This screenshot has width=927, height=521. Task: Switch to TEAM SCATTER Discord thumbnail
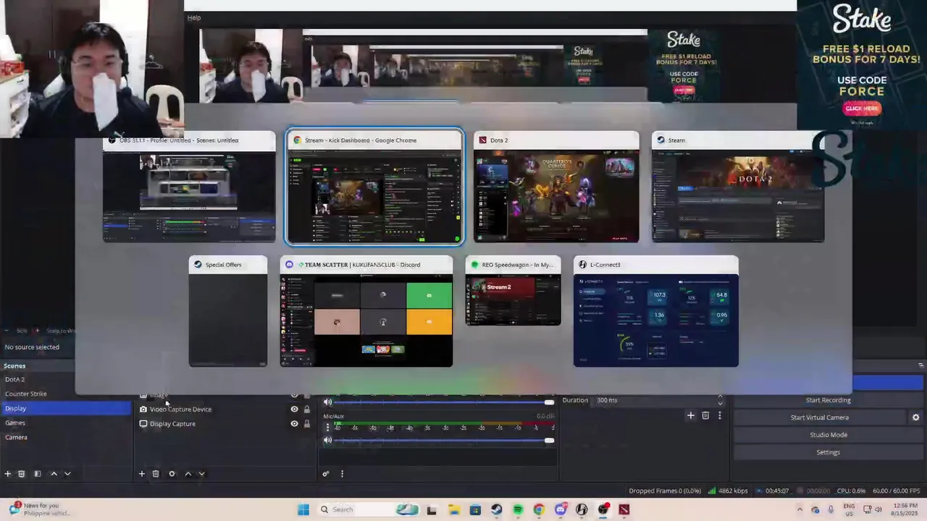(366, 311)
